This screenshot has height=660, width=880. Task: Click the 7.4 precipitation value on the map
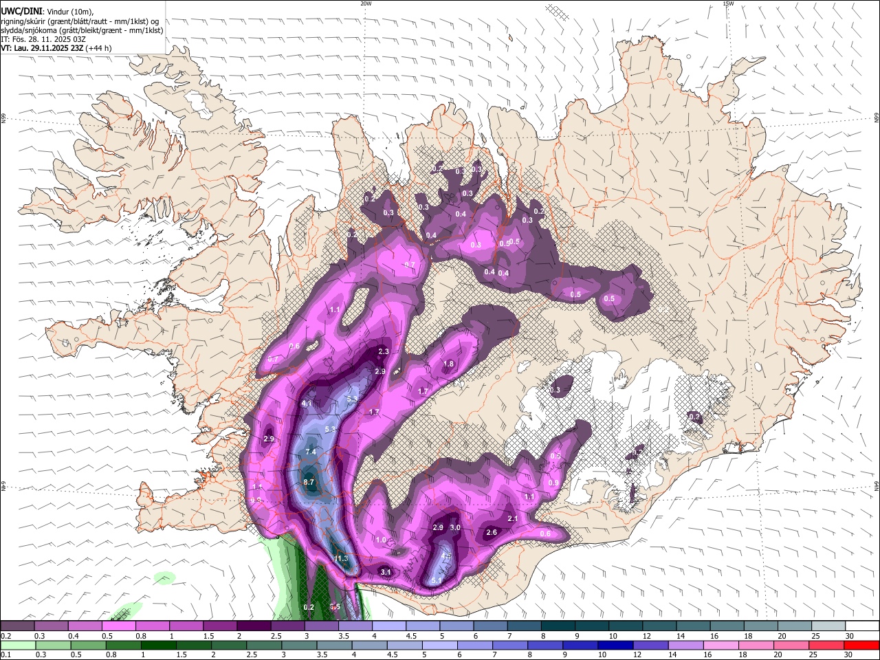coord(311,452)
